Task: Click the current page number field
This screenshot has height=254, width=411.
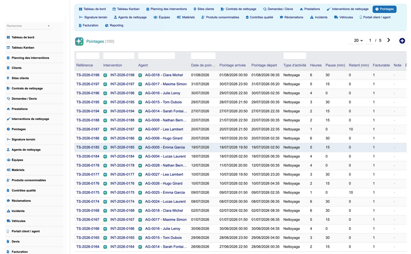Action: point(370,40)
